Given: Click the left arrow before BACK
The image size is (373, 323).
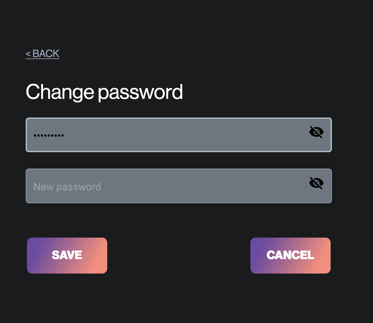Looking at the screenshot, I should (28, 53).
